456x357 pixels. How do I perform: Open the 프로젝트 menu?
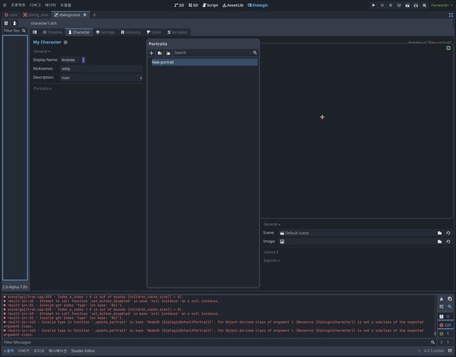pos(18,5)
